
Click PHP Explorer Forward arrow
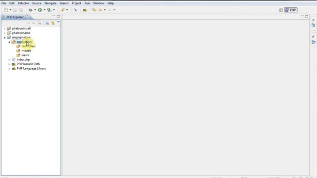[x=34, y=23]
